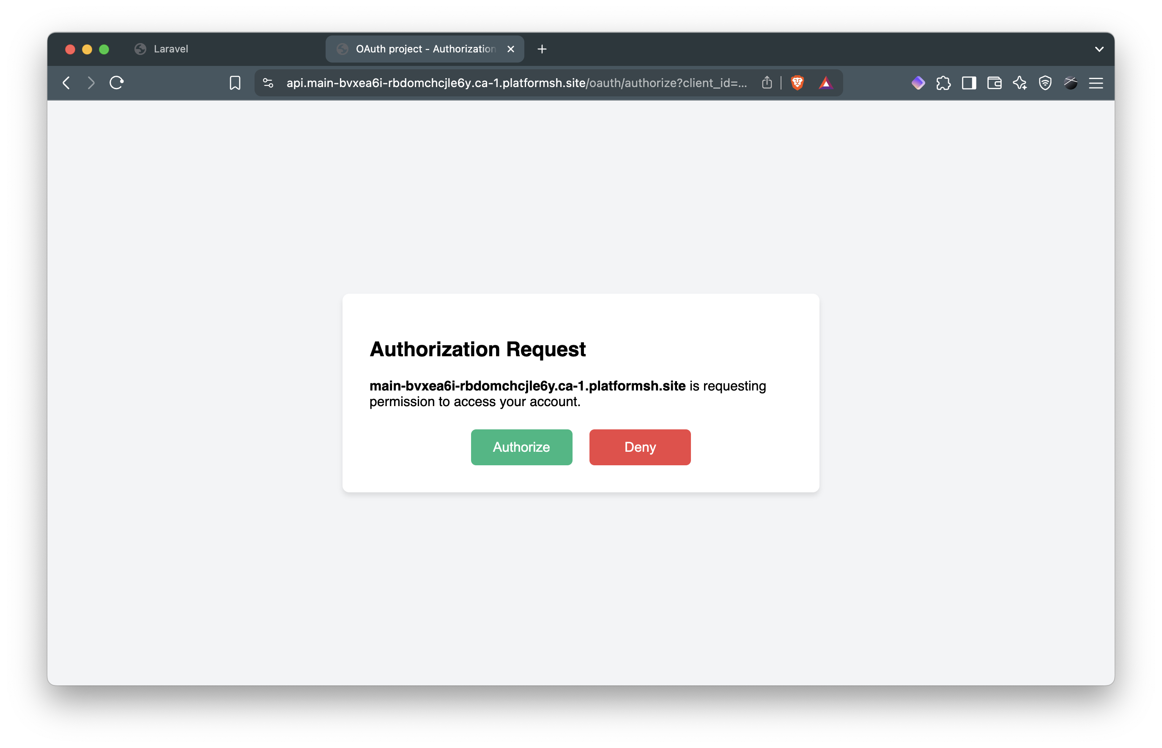Open the profile avatar menu

pos(1071,83)
